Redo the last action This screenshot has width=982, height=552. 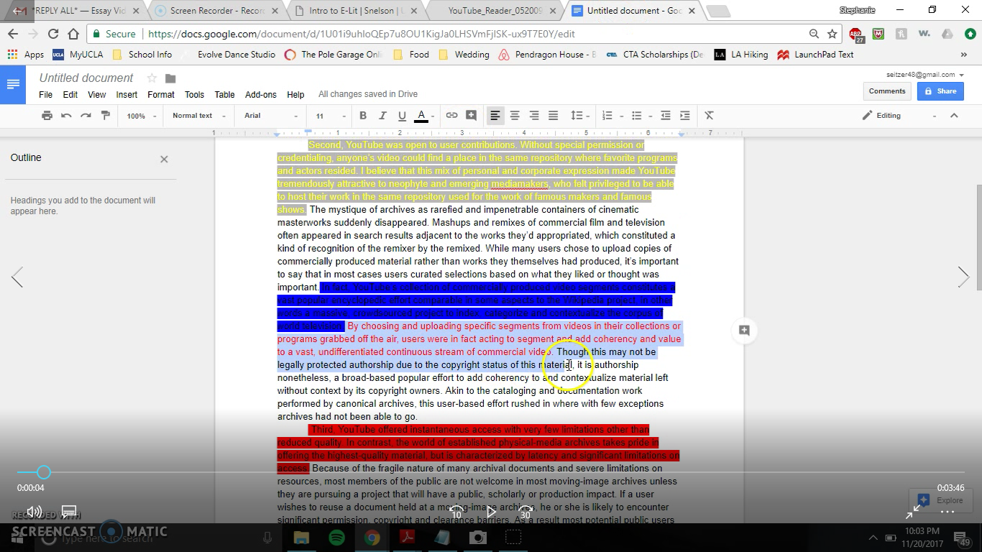[x=86, y=116]
